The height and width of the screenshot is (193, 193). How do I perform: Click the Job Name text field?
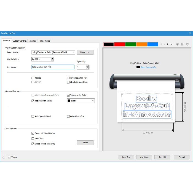pos(53,67)
